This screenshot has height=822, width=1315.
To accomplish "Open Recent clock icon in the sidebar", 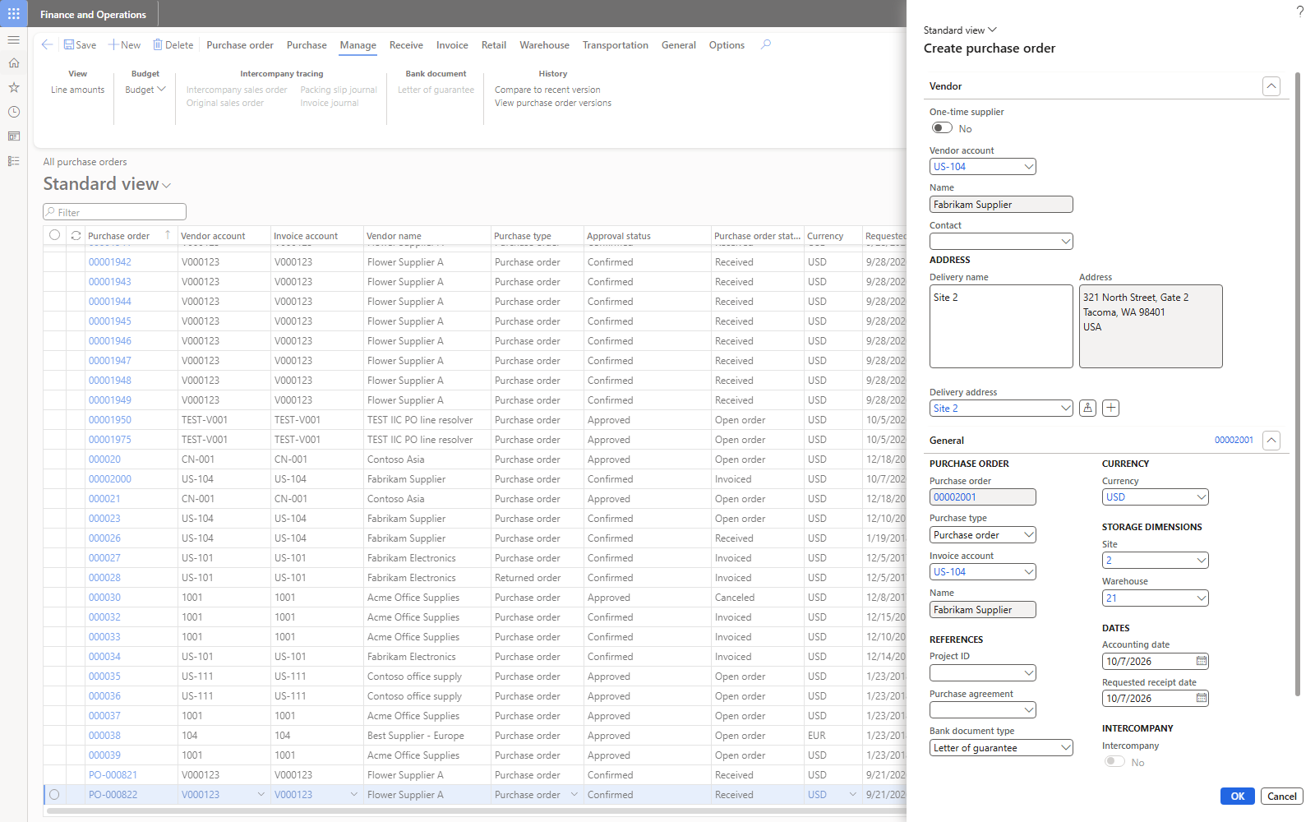I will (14, 112).
